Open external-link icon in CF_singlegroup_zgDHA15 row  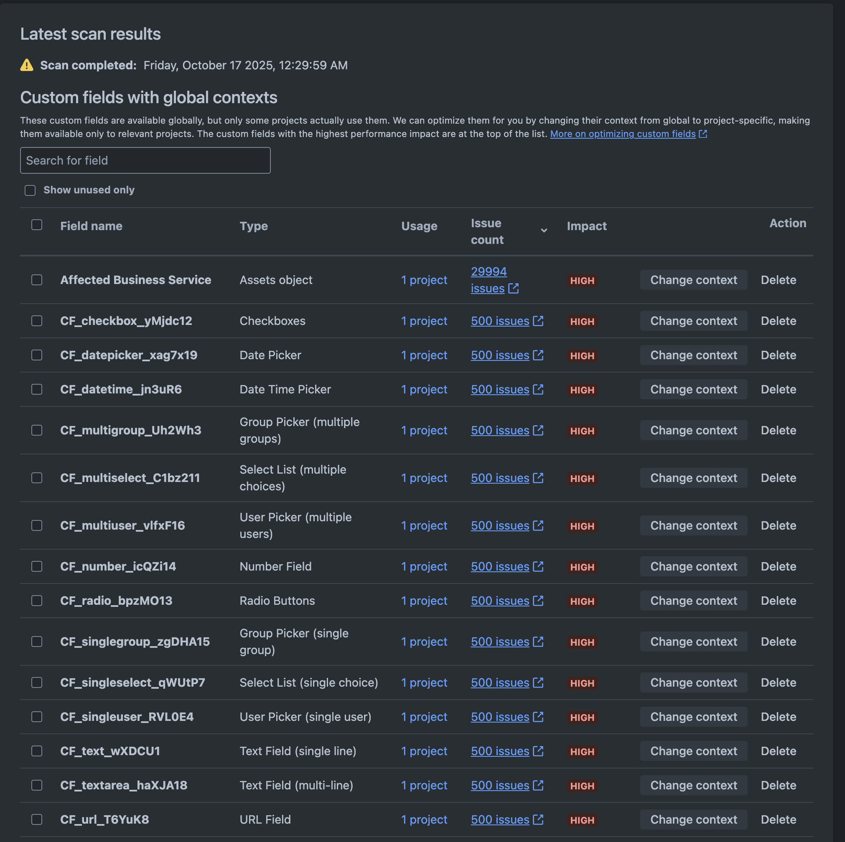point(538,642)
